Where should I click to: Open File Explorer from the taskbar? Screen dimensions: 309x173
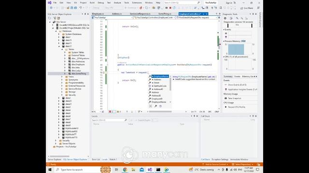pyautogui.click(x=133, y=170)
